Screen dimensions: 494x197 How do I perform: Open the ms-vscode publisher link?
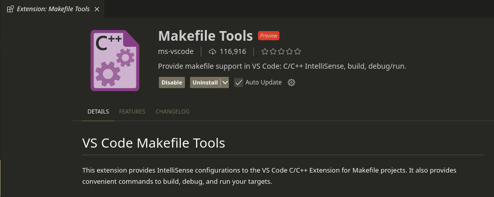click(176, 51)
